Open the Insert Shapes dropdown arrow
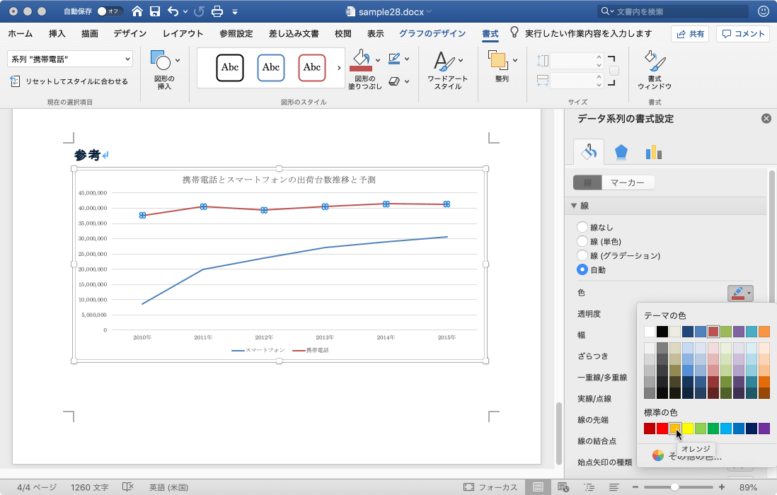 pos(178,60)
